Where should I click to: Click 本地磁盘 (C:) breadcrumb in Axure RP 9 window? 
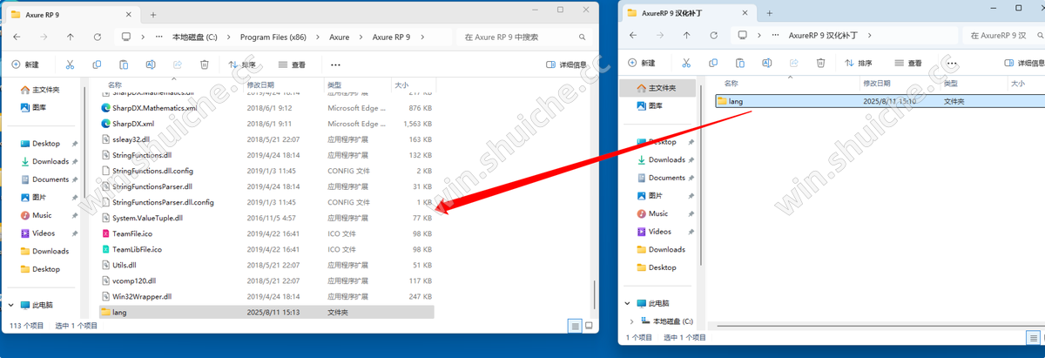pyautogui.click(x=196, y=37)
